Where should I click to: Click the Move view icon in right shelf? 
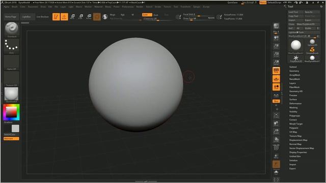[276, 124]
